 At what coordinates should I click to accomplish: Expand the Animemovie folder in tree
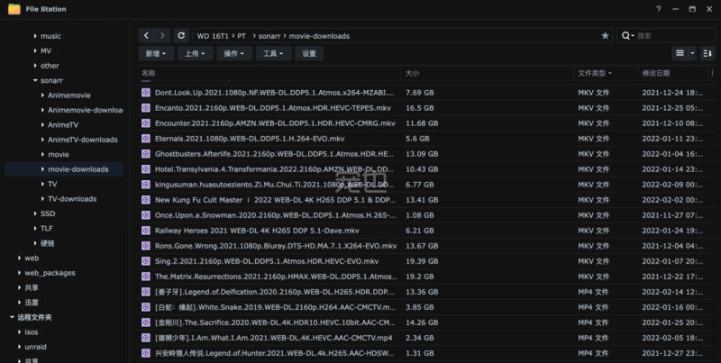tap(42, 95)
